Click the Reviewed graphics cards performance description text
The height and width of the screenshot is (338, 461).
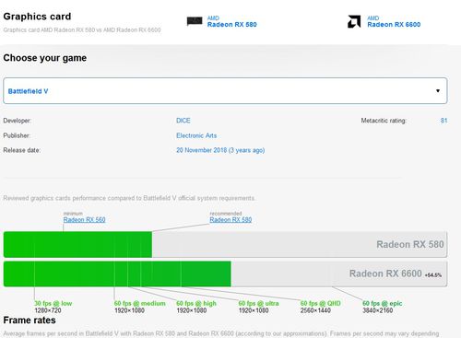[129, 198]
